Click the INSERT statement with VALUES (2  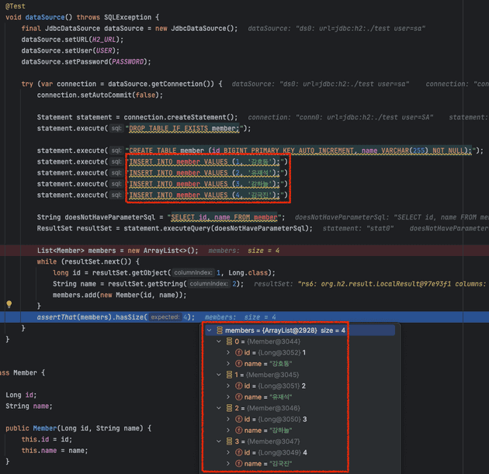[x=204, y=173]
